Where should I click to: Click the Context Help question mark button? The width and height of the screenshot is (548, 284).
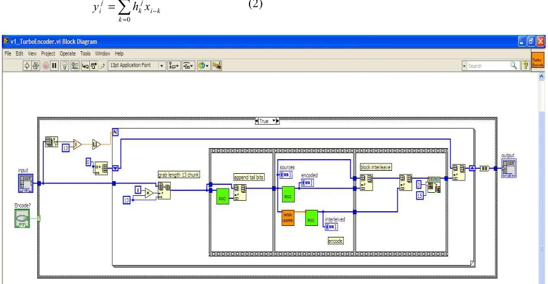tap(525, 65)
